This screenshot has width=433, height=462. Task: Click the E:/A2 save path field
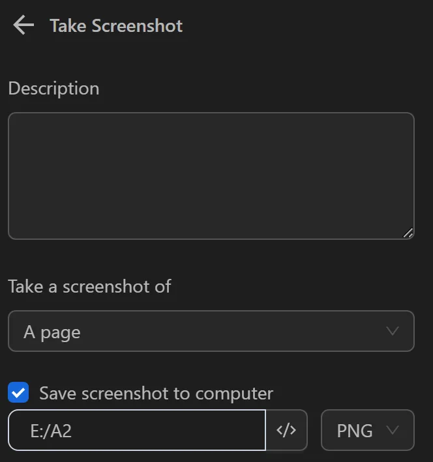pos(137,430)
